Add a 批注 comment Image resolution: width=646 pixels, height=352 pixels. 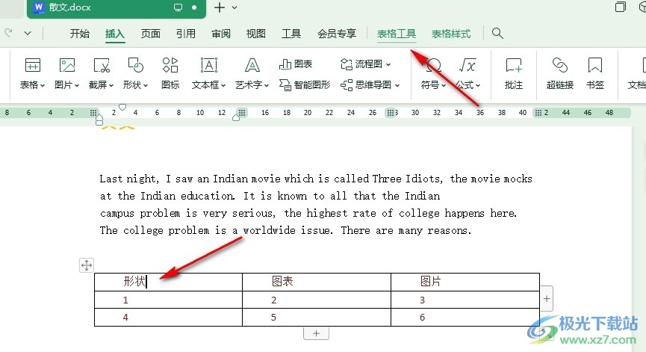tap(513, 73)
